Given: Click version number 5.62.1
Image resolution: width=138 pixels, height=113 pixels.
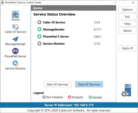Looking at the screenshot, I should click(98, 37).
